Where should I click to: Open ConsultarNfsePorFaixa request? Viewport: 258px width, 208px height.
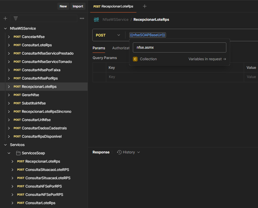[41, 70]
